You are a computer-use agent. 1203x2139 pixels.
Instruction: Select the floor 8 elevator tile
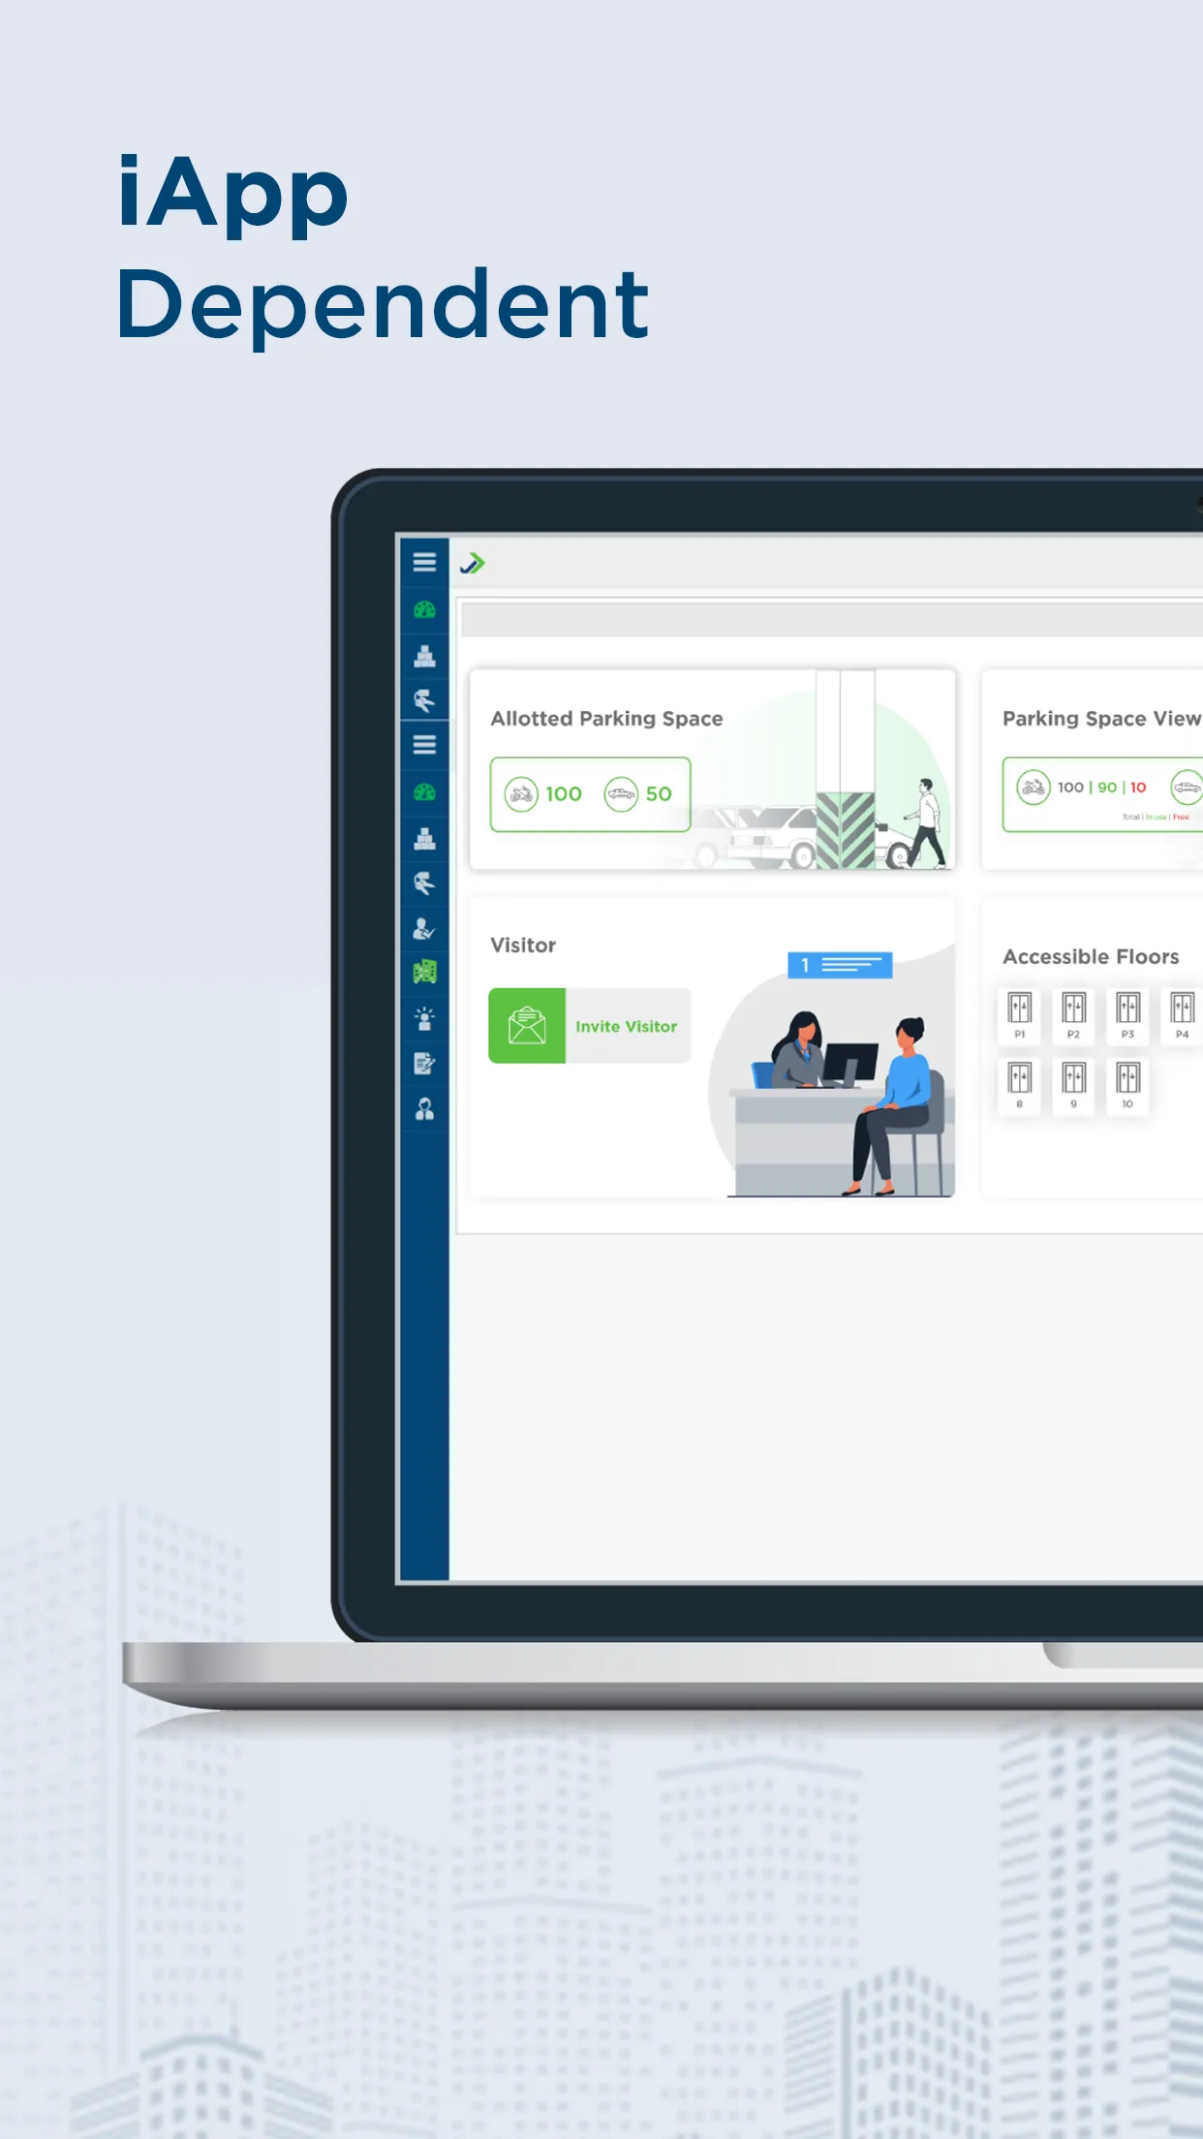coord(1019,1085)
